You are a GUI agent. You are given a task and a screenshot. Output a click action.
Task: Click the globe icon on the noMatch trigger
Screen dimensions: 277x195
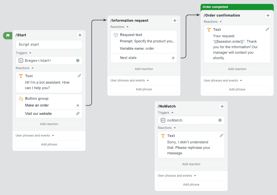(220, 120)
